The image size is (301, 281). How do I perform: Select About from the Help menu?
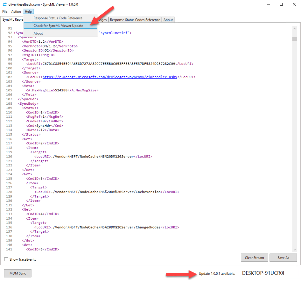pyautogui.click(x=38, y=33)
